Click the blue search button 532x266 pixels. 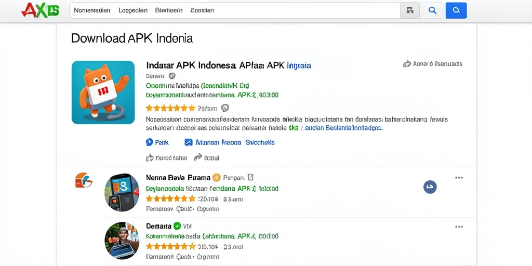tap(456, 10)
